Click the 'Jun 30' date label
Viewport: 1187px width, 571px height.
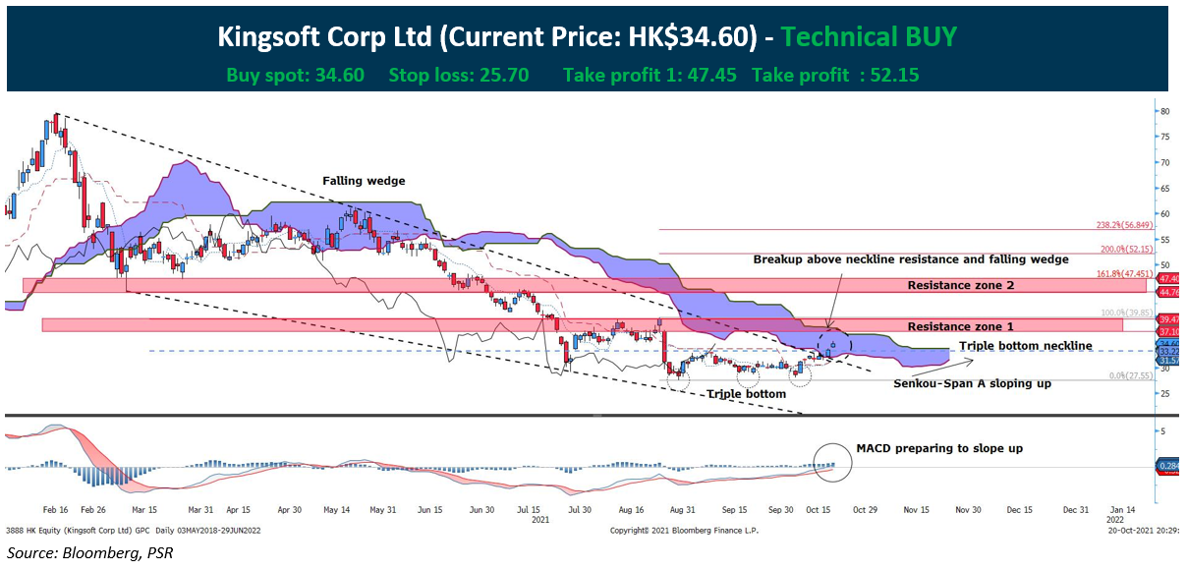click(x=482, y=511)
